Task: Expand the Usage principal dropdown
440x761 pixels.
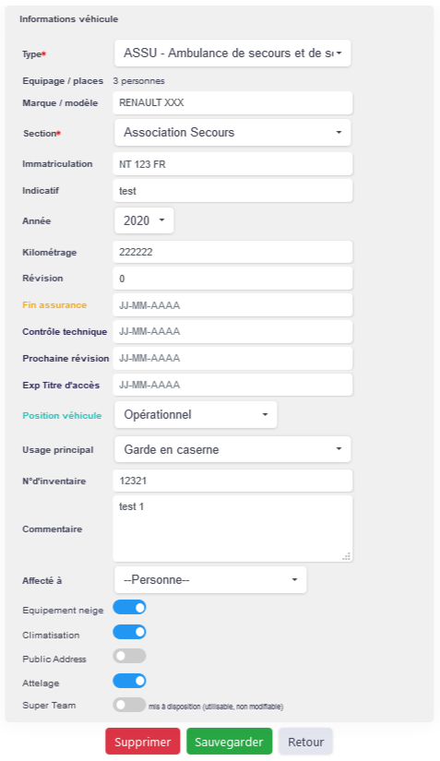Action: click(x=232, y=449)
